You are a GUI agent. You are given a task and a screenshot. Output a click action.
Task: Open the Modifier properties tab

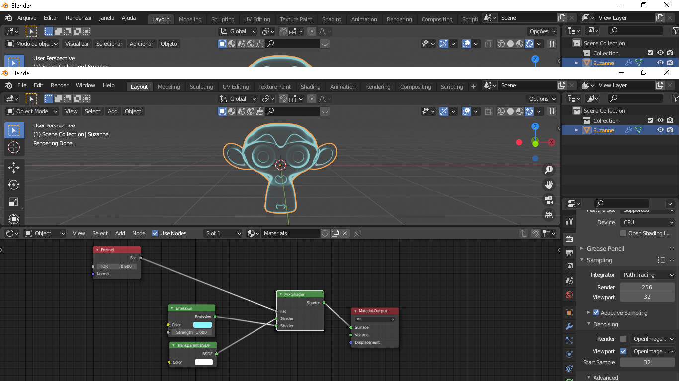point(569,326)
